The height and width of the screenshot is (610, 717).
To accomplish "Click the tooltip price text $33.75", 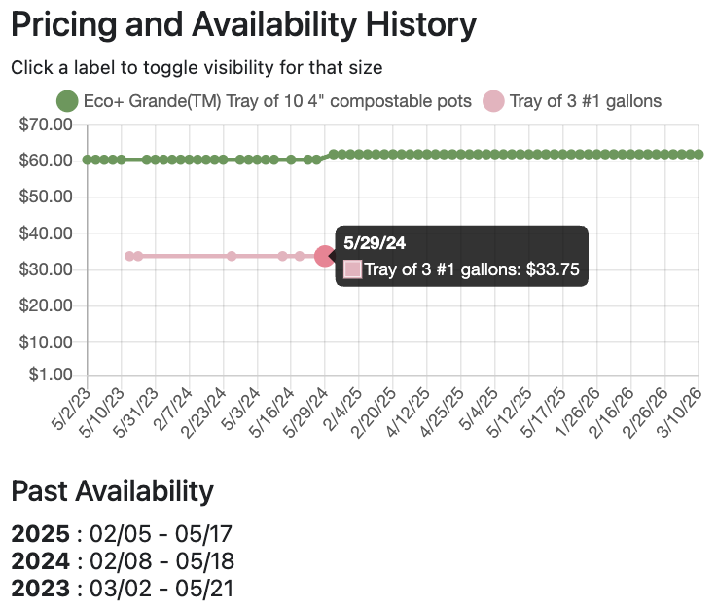I will [x=553, y=270].
